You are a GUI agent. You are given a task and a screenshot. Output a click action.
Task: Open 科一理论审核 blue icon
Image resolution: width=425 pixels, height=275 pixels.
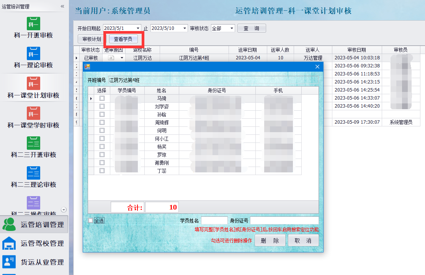(33, 54)
